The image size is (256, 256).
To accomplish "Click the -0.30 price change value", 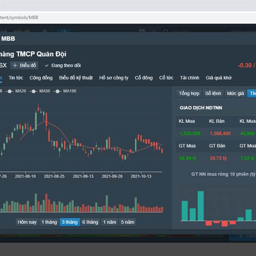I will coord(245,65).
